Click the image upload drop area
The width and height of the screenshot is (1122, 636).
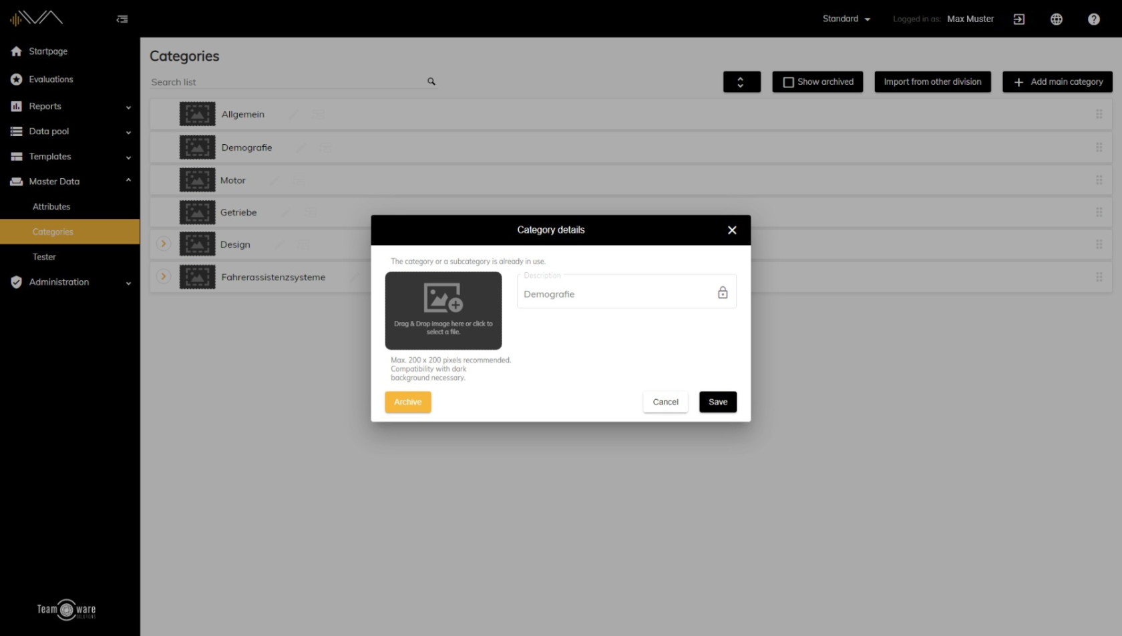[443, 311]
